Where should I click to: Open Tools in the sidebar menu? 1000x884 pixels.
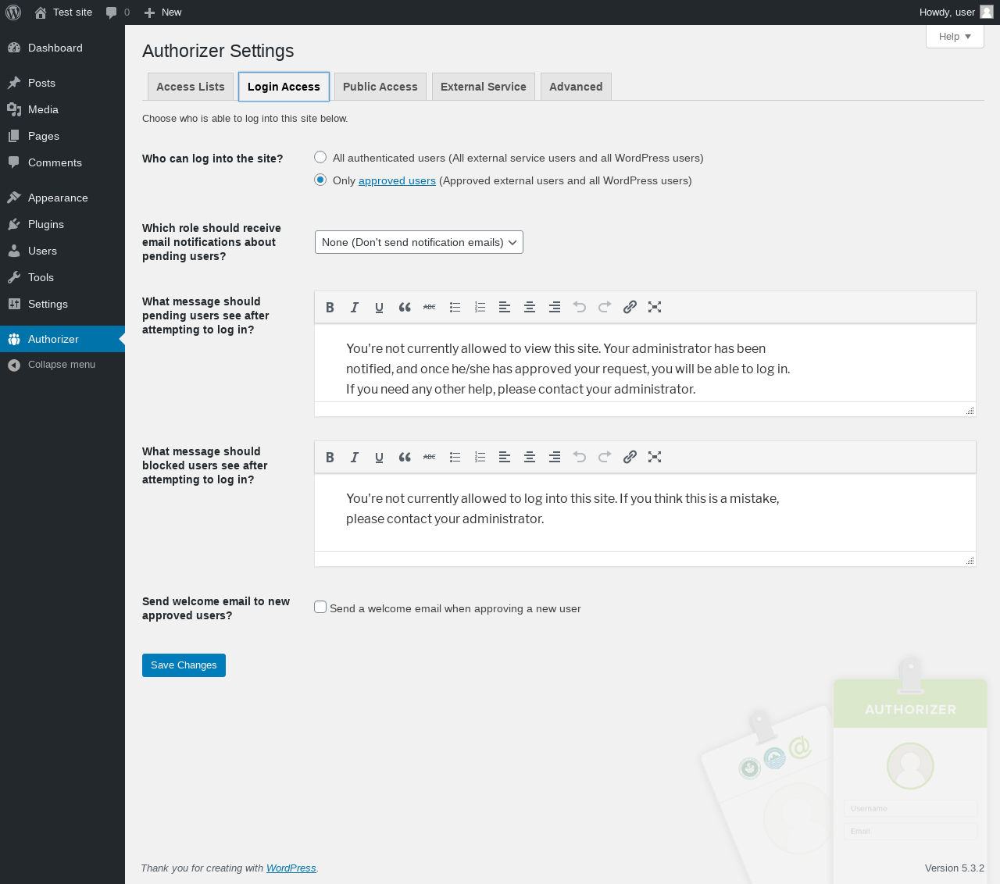pyautogui.click(x=62, y=277)
